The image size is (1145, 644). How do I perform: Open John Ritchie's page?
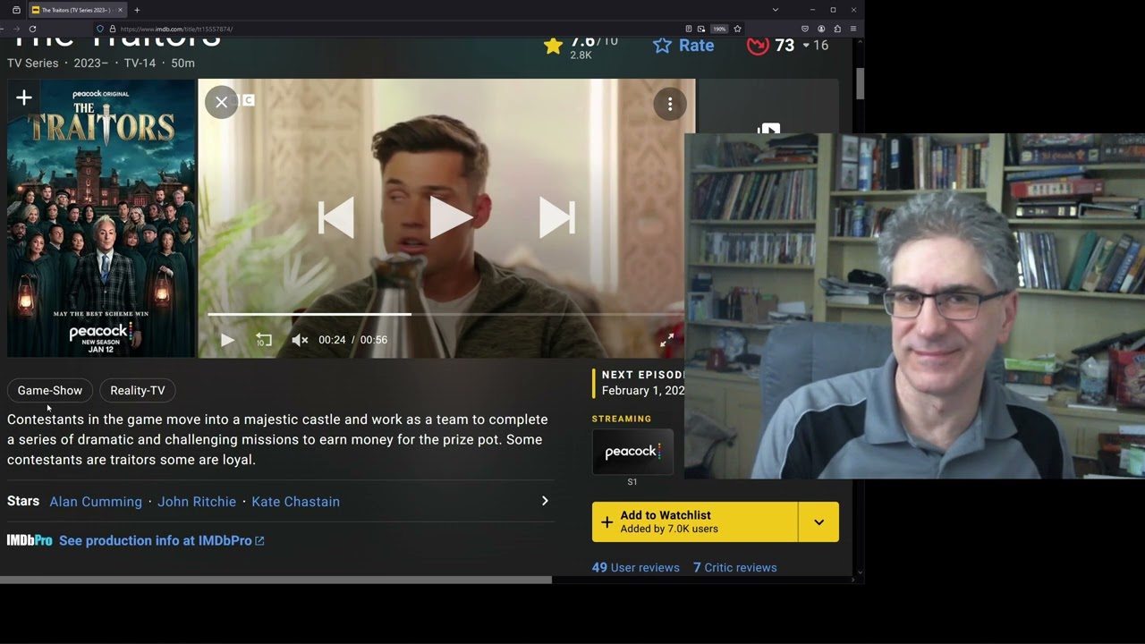coord(197,502)
